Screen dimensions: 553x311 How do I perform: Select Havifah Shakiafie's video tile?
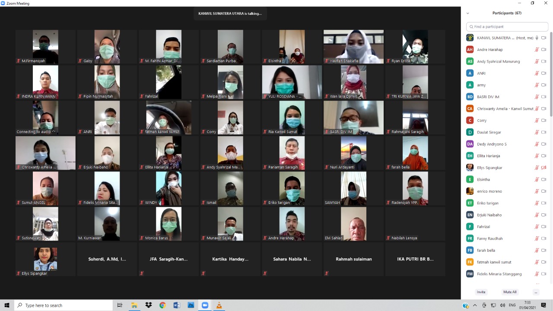(x=353, y=47)
